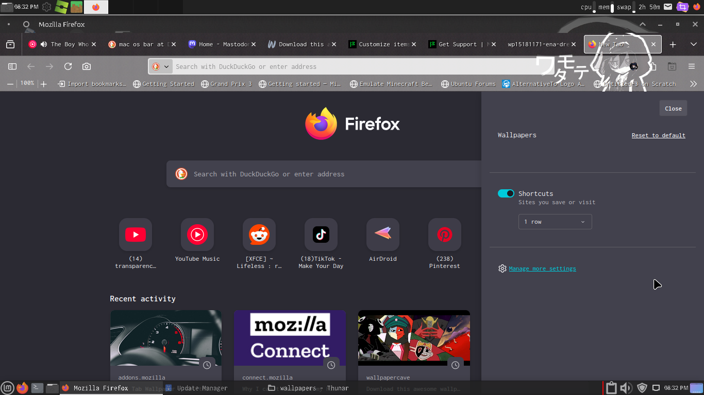The width and height of the screenshot is (704, 395).
Task: Open the shield update tray icon
Action: click(642, 388)
